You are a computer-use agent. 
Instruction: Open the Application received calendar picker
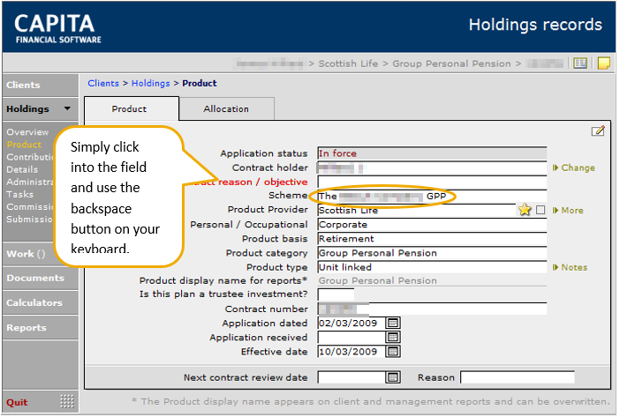click(x=393, y=338)
